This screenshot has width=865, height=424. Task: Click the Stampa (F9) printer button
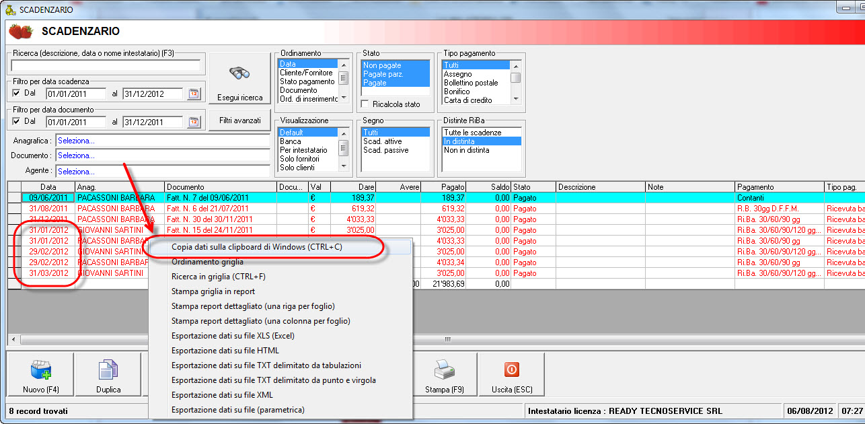[x=445, y=375]
